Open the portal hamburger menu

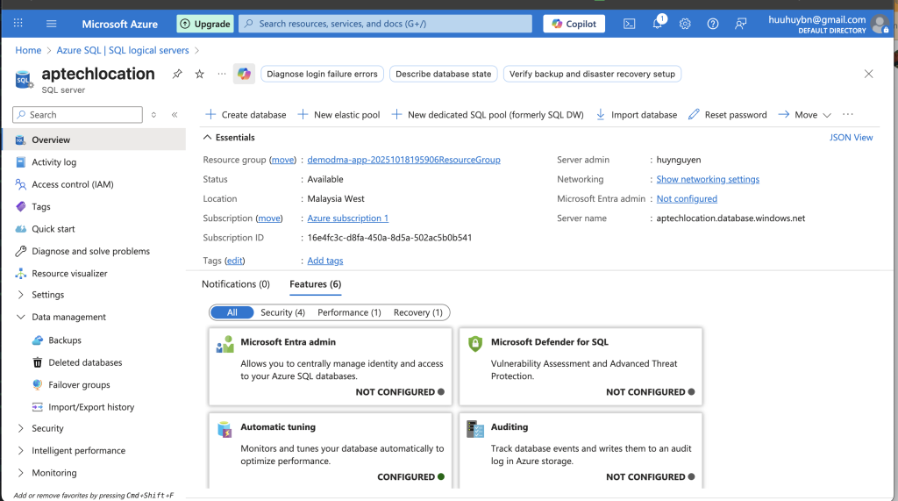point(51,24)
